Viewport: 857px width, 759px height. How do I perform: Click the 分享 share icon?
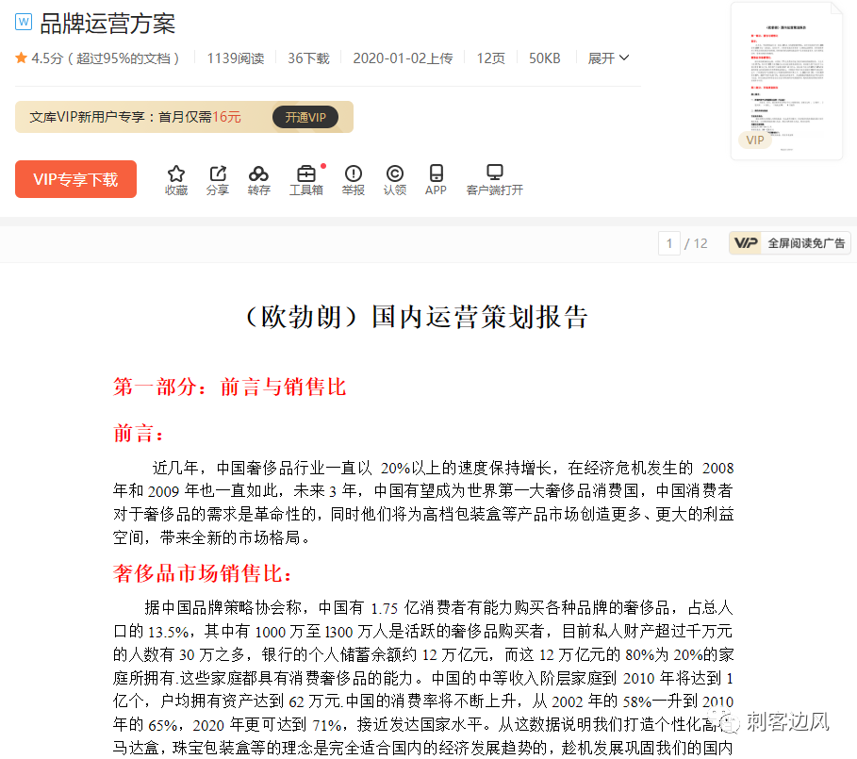pyautogui.click(x=218, y=173)
